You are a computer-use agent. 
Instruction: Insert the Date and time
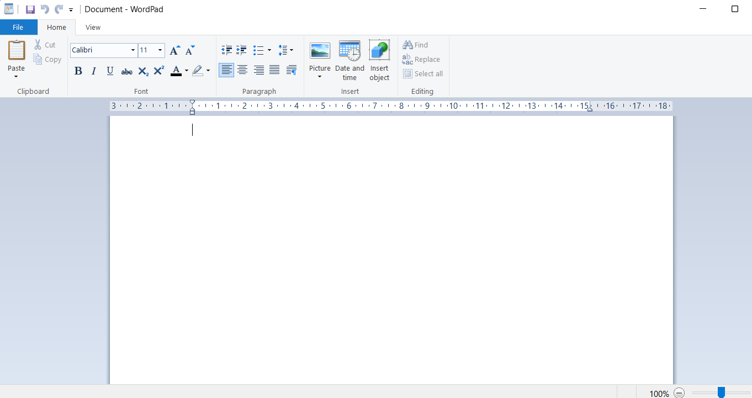(349, 61)
